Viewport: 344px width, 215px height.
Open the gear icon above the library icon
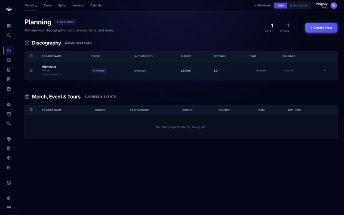pyautogui.click(x=9, y=158)
